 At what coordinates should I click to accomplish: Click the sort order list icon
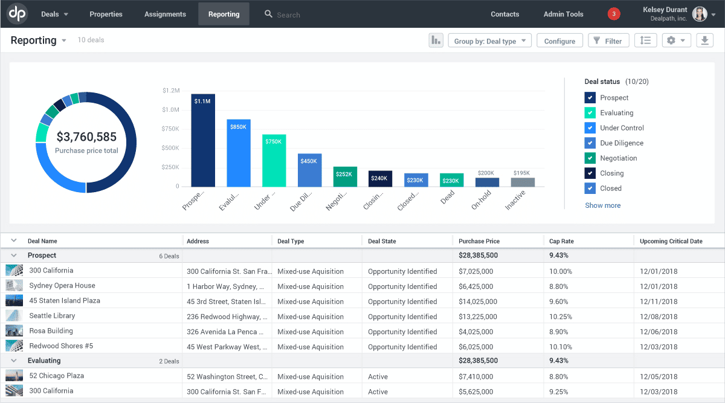tap(645, 40)
